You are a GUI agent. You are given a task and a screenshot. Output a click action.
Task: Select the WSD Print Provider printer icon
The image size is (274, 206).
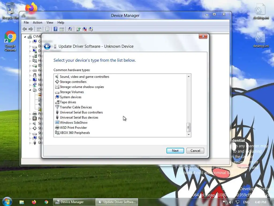tap(57, 127)
